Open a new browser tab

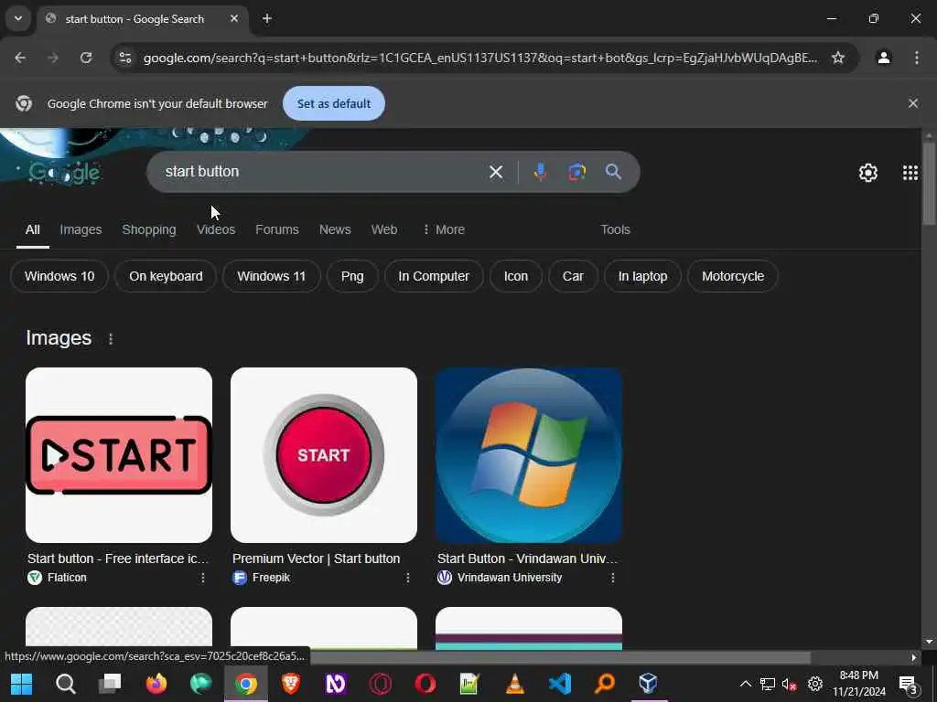(267, 18)
